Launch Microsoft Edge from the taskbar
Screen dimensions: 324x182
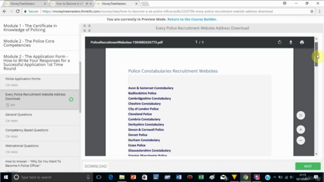[x=110, y=177]
